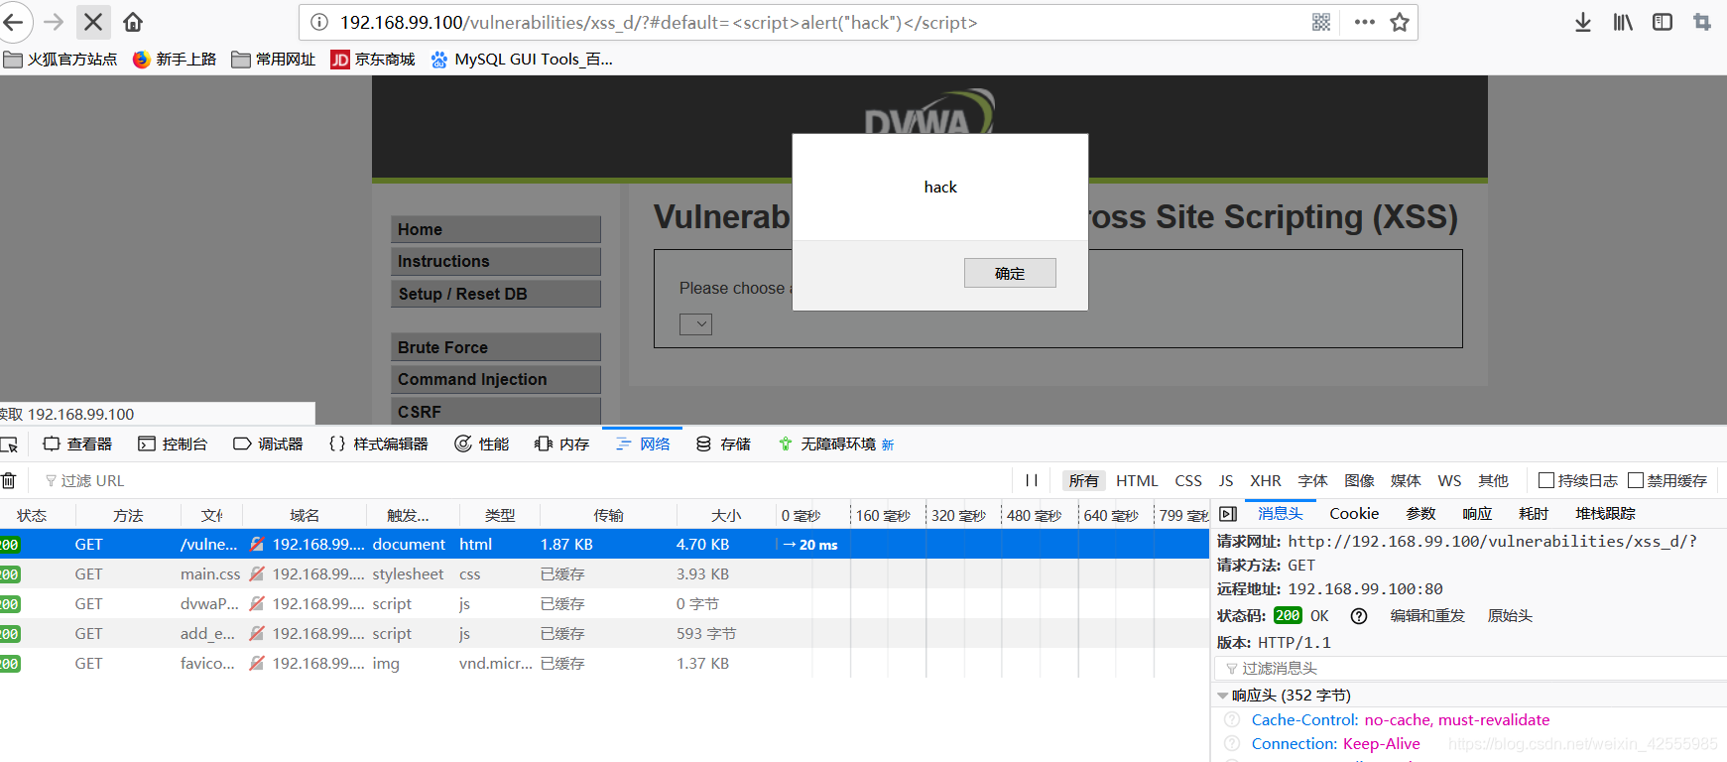The width and height of the screenshot is (1727, 762).
Task: Open Command Injection link
Action: tap(496, 379)
